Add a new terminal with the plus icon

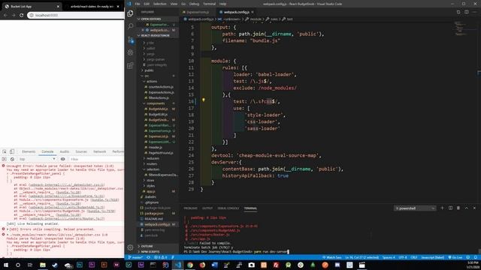tap(442, 208)
